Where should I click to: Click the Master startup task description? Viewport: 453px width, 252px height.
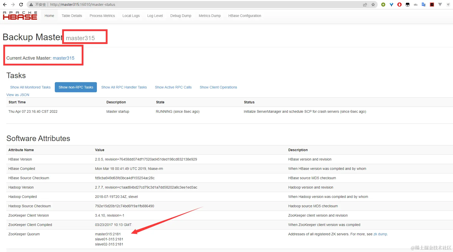coord(118,111)
